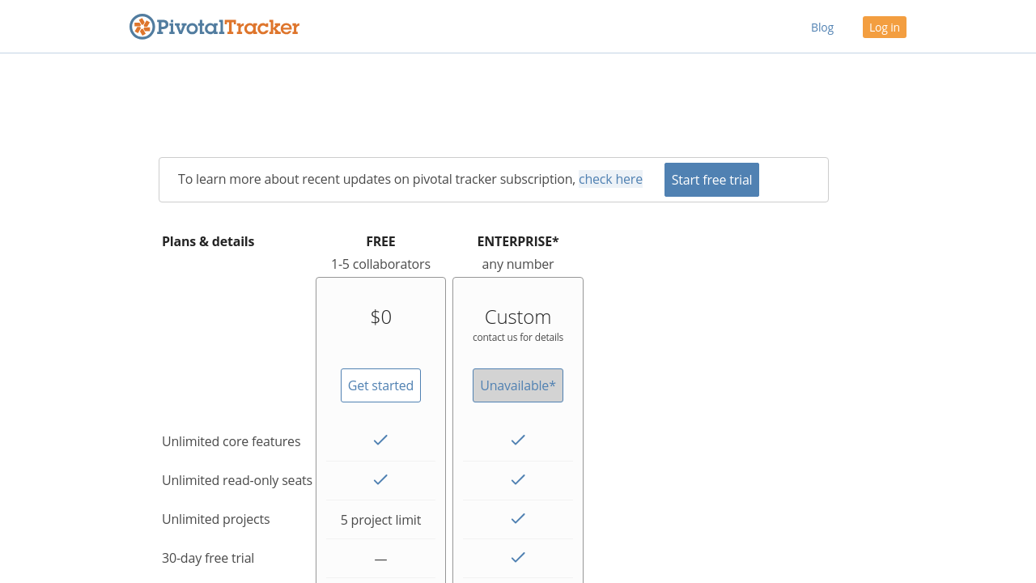Screen dimensions: 1036x583
Task: Click the PivotalTracker wordmark in header
Action: [227, 27]
